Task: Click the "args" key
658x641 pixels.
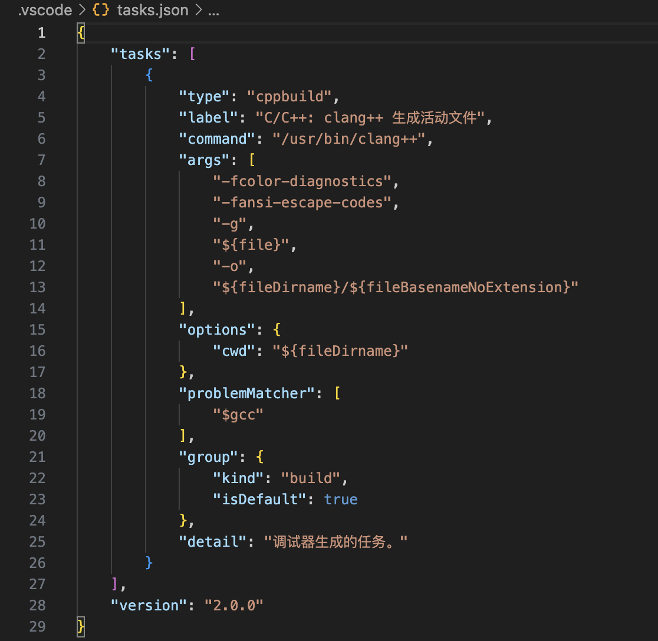Action: [204, 160]
